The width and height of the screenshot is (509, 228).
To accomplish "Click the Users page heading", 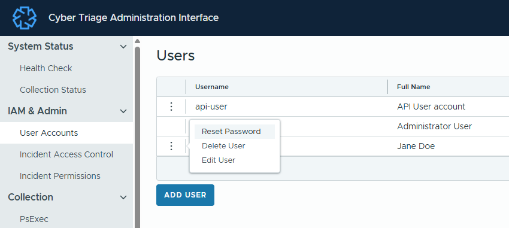I will click(x=175, y=56).
